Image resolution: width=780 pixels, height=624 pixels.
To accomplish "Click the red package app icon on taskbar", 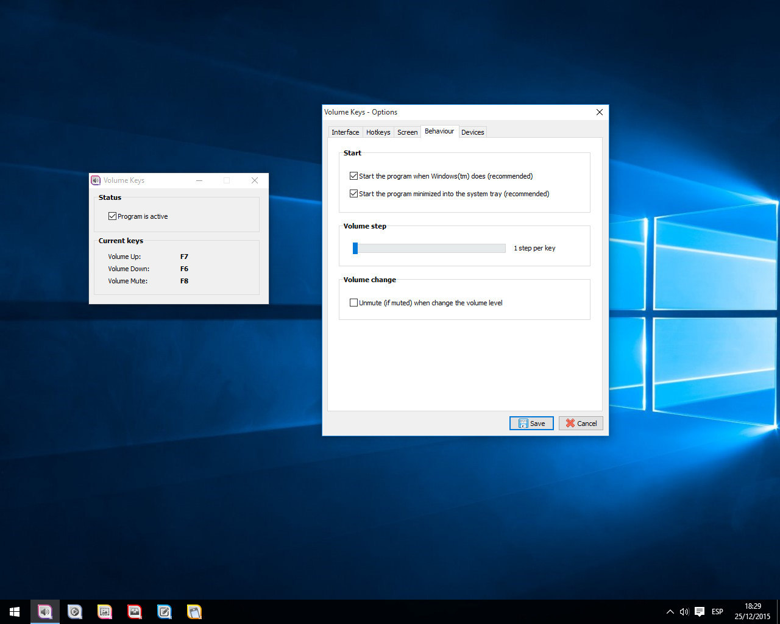I will point(134,611).
